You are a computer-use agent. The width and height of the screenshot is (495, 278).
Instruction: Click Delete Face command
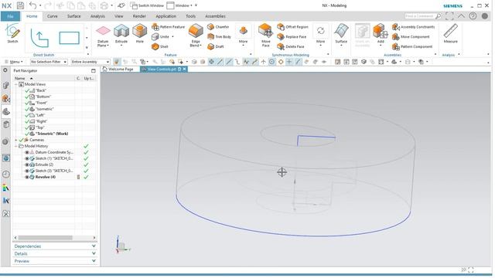291,46
